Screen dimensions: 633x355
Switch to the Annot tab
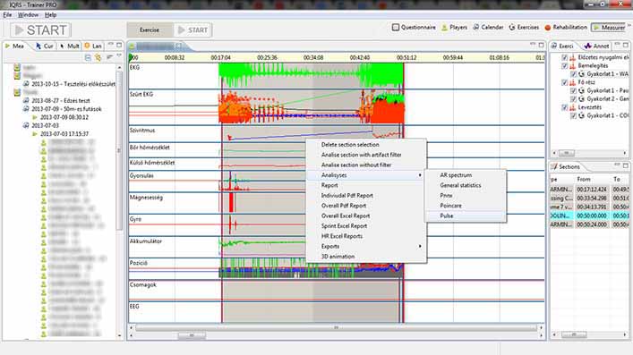click(596, 46)
